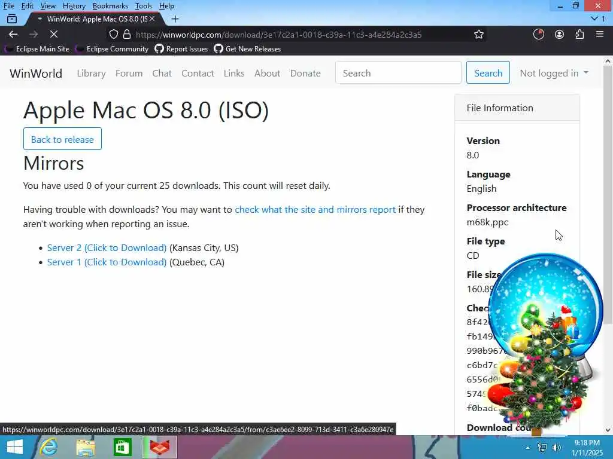Open a new tab with plus

click(x=175, y=19)
